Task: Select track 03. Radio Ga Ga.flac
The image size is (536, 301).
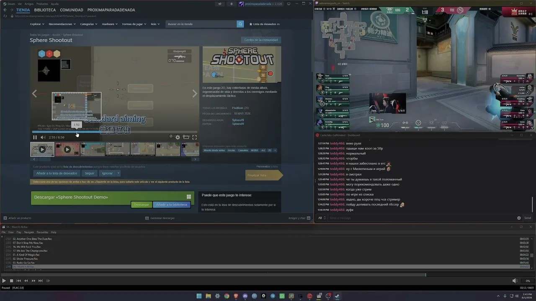Action: click(24, 263)
